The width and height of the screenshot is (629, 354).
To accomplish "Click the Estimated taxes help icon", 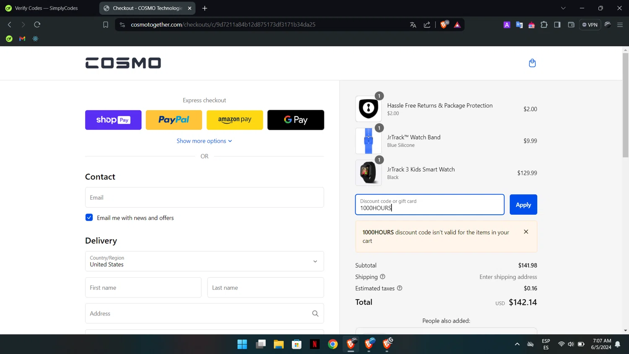I will click(x=400, y=288).
